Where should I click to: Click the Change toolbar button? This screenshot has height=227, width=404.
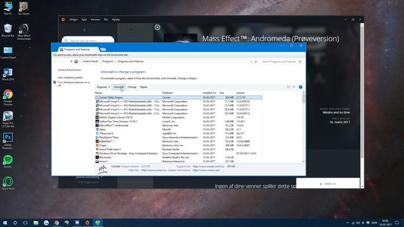(x=132, y=87)
